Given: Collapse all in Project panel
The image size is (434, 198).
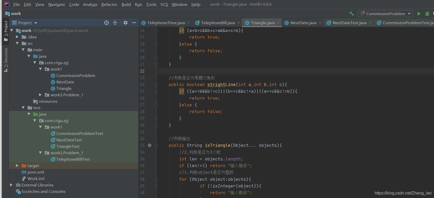Looking at the screenshot, I should click(115, 23).
